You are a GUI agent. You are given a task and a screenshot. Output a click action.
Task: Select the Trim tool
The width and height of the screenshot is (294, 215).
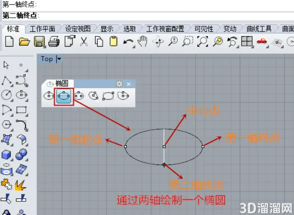point(6,199)
